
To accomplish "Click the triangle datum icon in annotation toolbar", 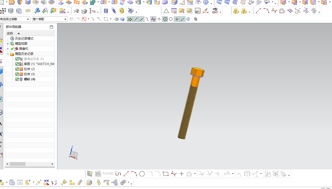I will tap(166, 11).
